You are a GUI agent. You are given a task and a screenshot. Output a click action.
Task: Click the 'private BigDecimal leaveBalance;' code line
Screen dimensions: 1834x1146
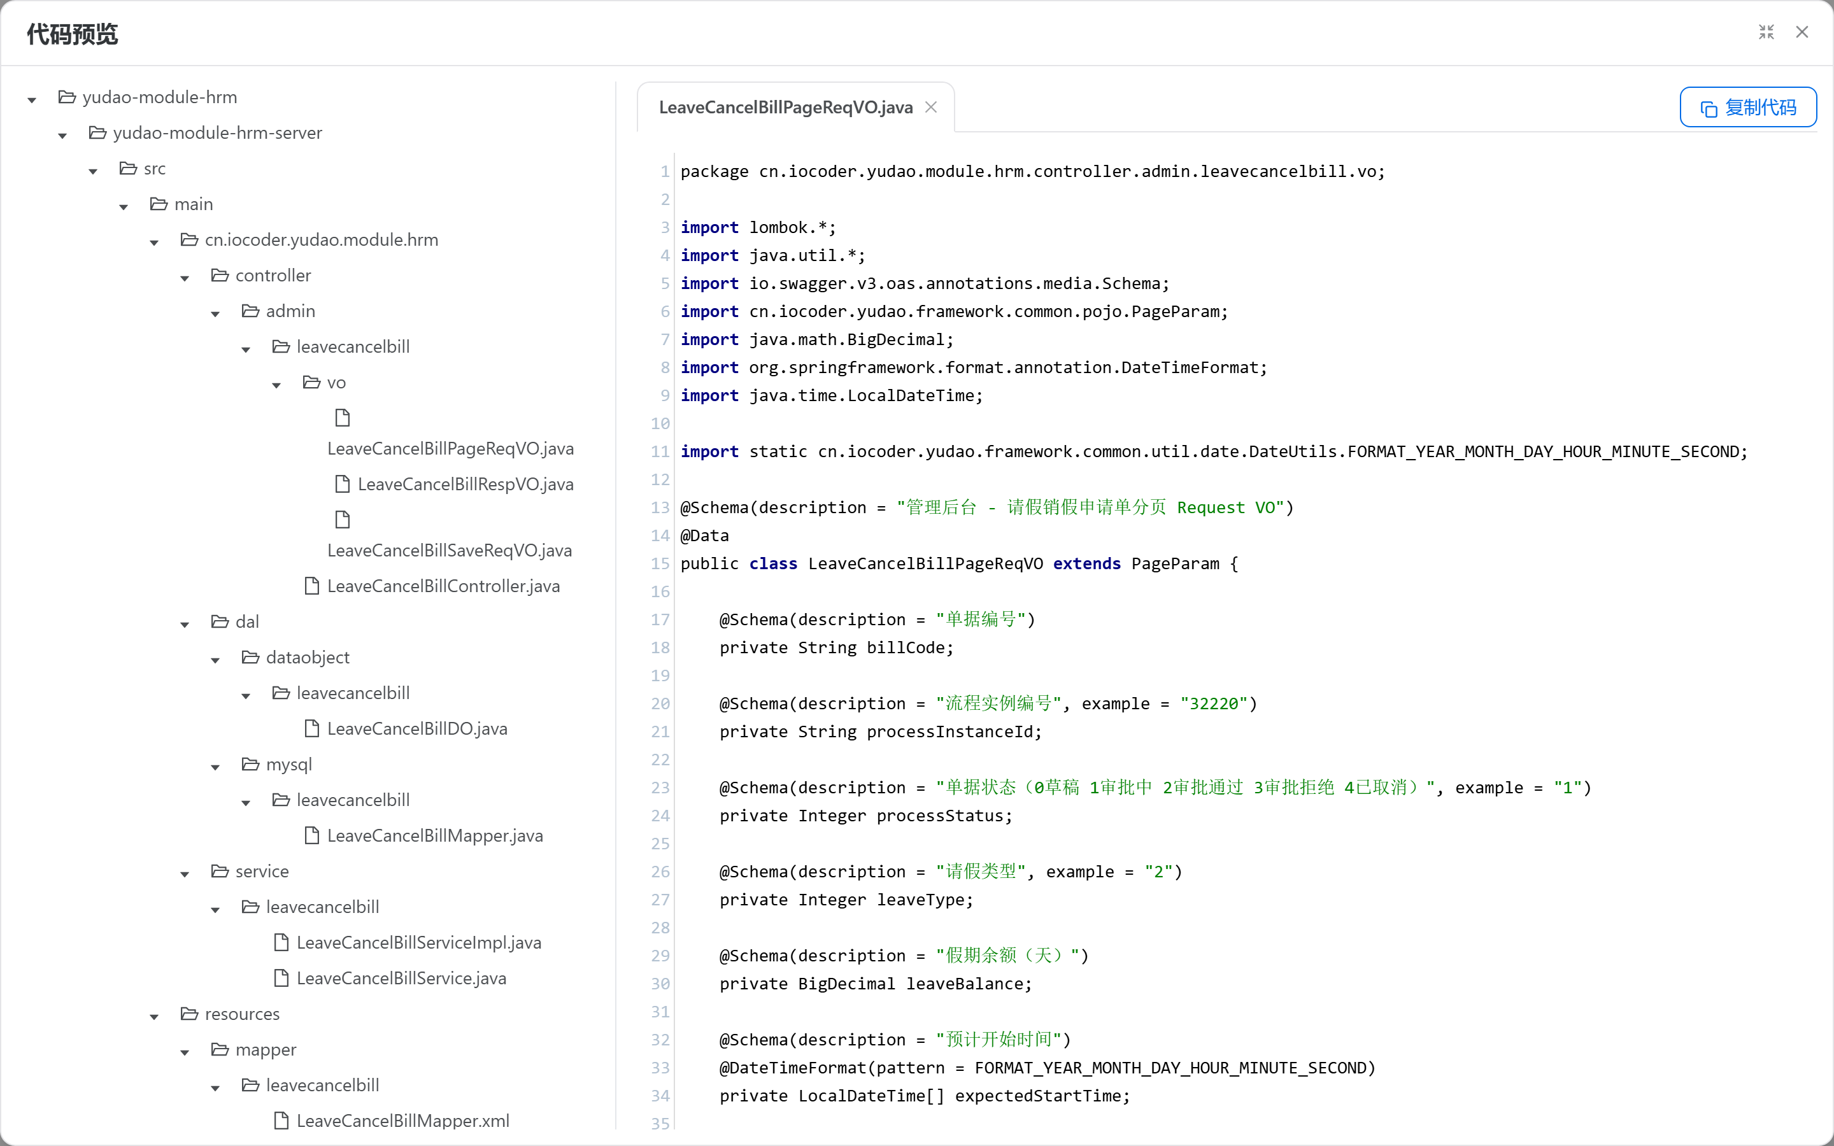tap(876, 984)
